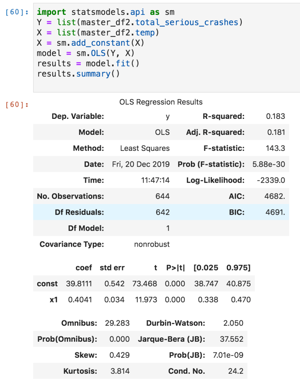Screen dimensions: 300x380
Task: Click the 'X = sm.add_constant(X)' line
Action: pos(90,43)
